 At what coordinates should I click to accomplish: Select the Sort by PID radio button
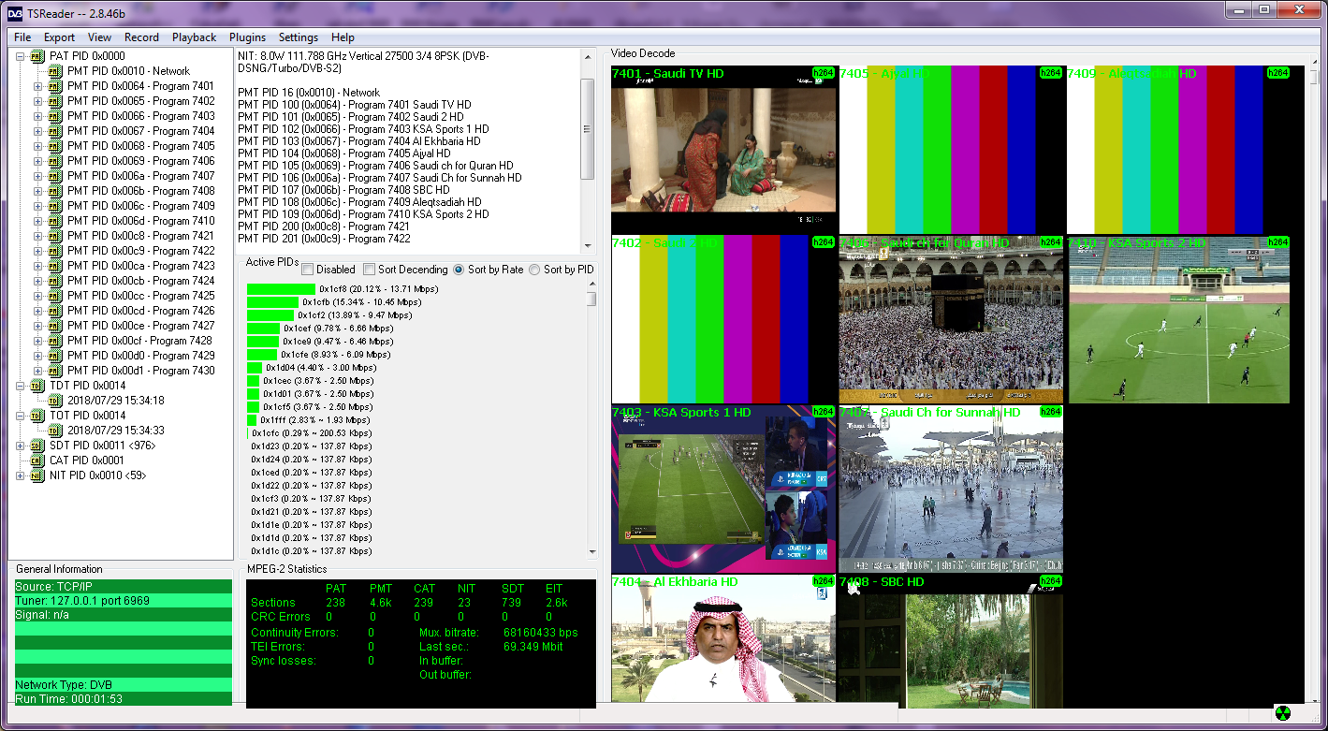[534, 270]
